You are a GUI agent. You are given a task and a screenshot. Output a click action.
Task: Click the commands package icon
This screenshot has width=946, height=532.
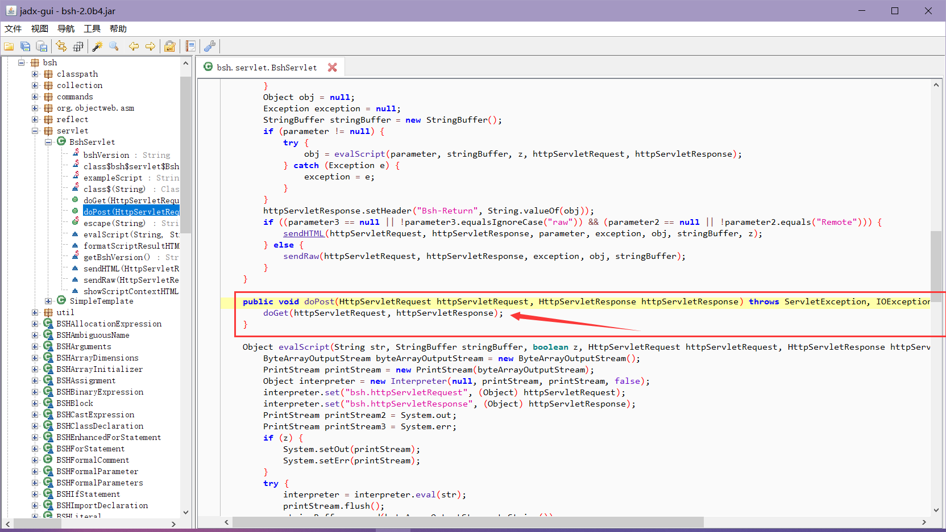coord(48,97)
